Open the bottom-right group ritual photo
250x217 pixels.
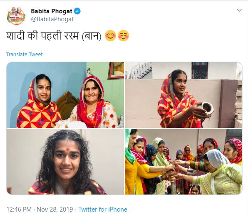pos(183,162)
